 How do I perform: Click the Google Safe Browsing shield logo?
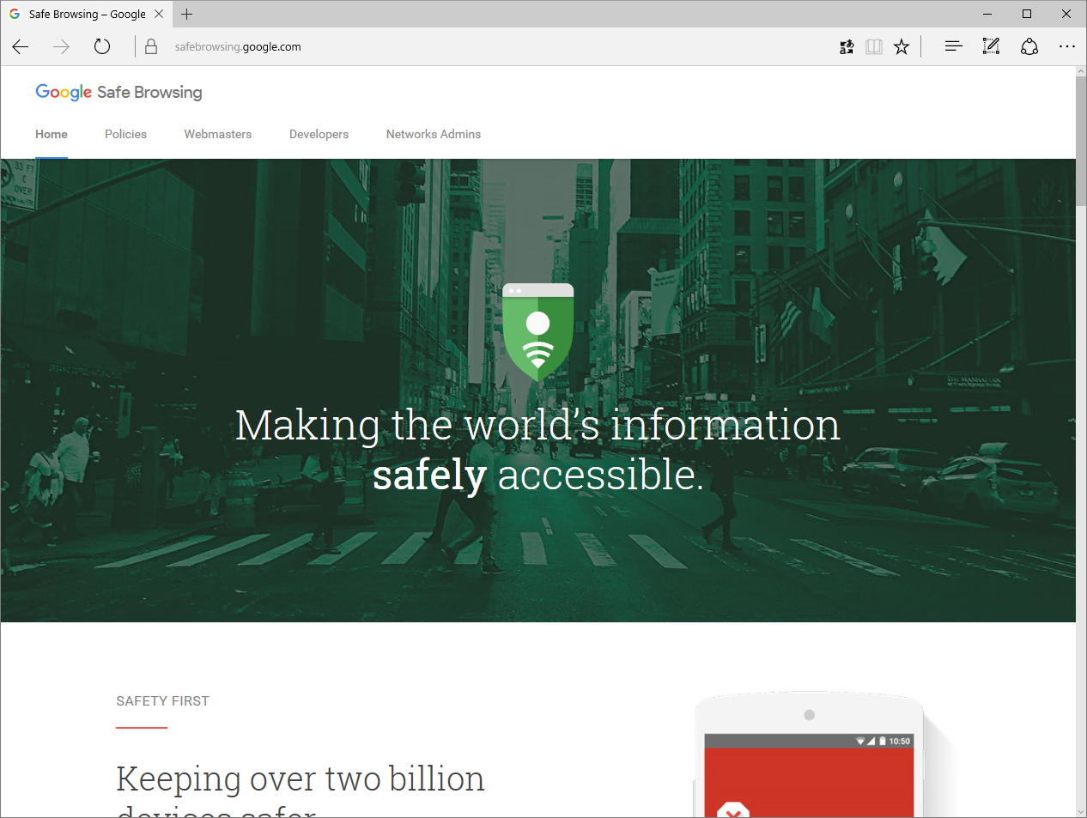537,331
